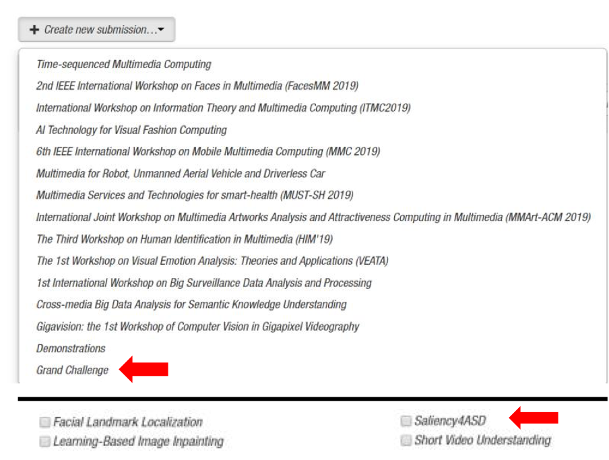Viewport: 609px width, 460px height.
Task: Choose the MMArt-ACM 2019 joint workshop
Action: tap(313, 217)
